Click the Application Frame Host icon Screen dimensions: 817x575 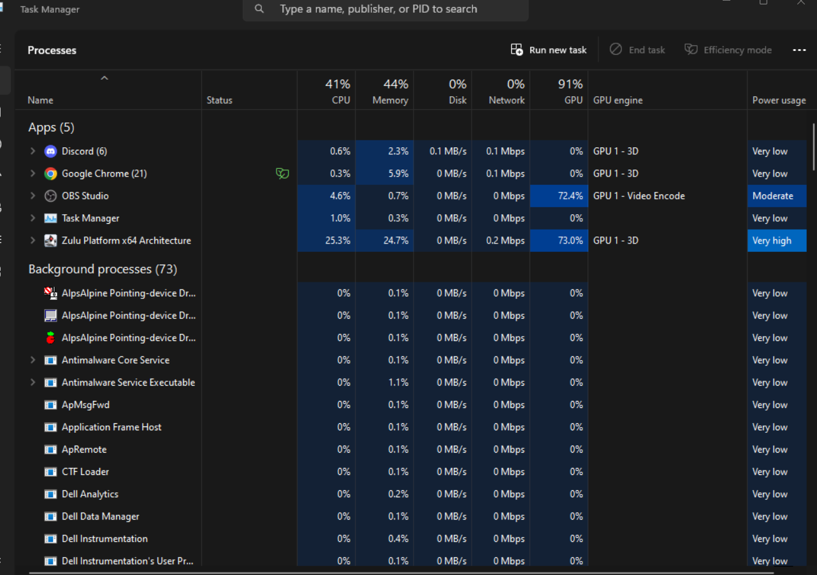pyautogui.click(x=50, y=427)
